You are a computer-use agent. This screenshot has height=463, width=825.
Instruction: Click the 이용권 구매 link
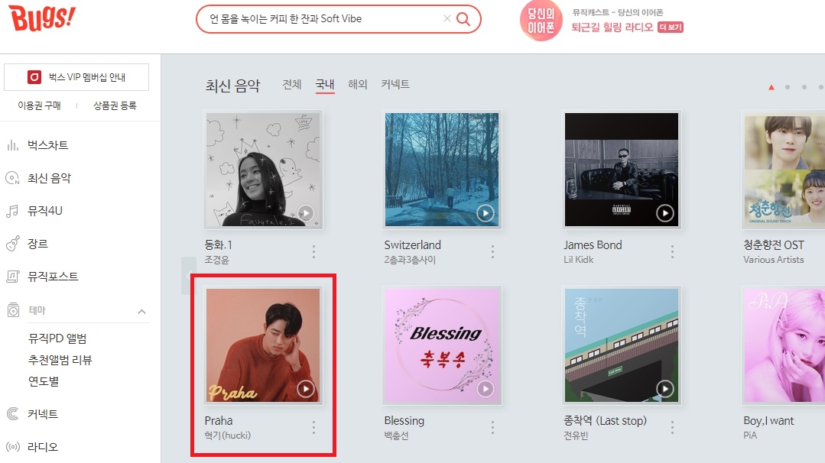(40, 105)
